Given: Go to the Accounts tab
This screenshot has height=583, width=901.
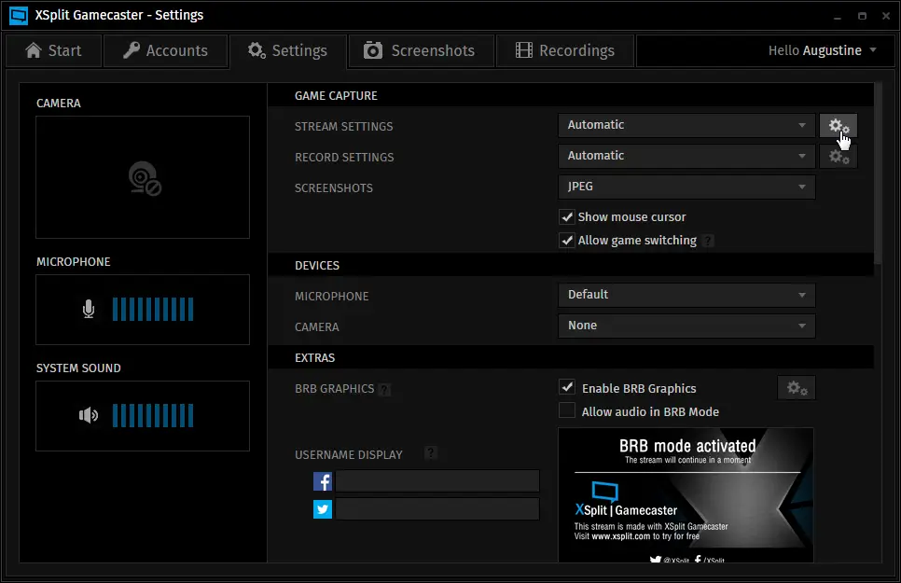Looking at the screenshot, I should [x=164, y=50].
